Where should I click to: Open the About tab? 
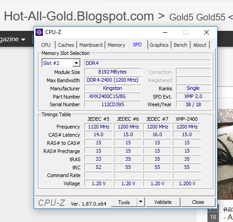click(x=200, y=45)
